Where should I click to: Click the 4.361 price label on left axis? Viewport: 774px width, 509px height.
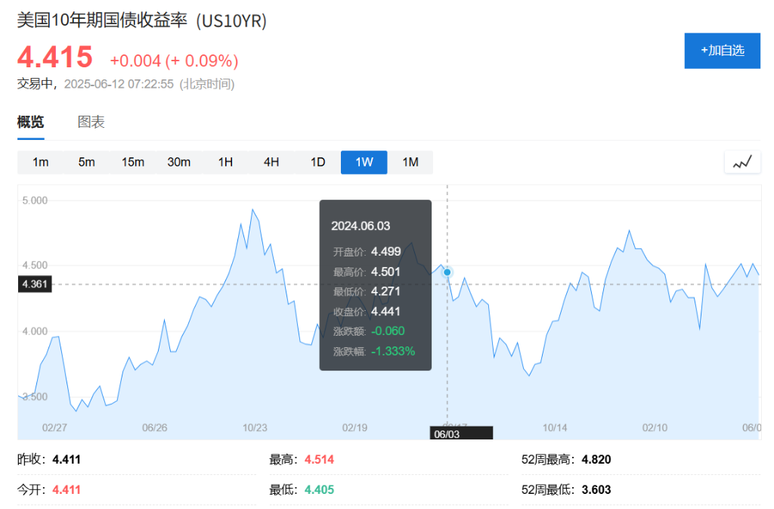[x=33, y=284]
